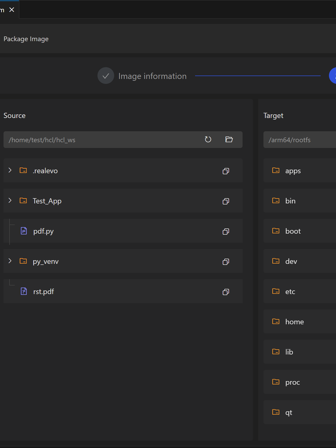Click the bin folder icon in Target
This screenshot has width=336, height=448.
(x=275, y=201)
